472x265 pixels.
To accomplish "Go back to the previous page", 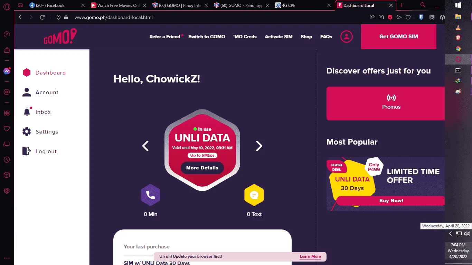I will coord(20,17).
